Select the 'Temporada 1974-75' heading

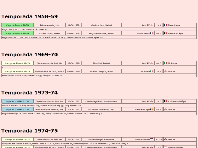tap(29, 131)
